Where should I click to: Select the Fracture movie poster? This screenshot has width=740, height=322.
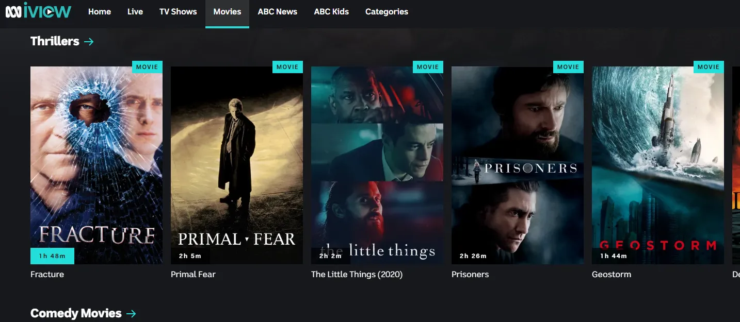(96, 165)
